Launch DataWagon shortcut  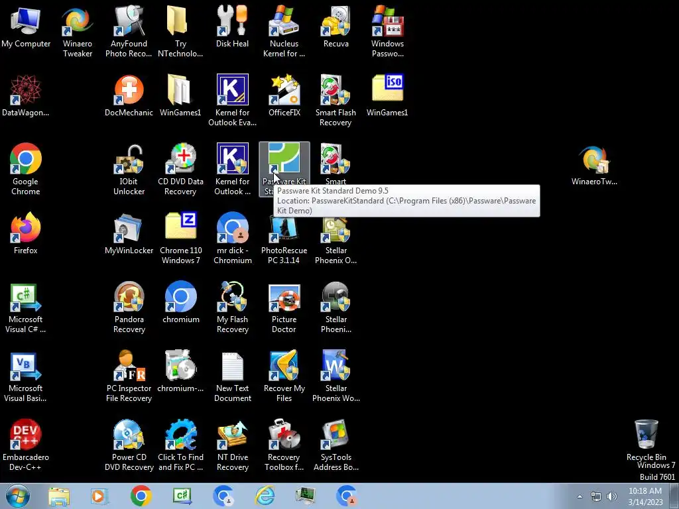pos(26,96)
